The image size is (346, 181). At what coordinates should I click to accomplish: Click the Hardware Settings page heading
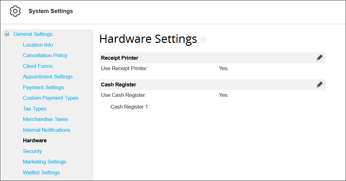coord(148,39)
